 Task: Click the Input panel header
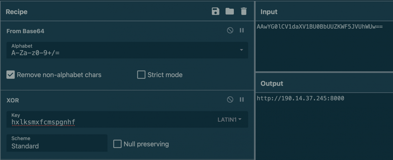[x=269, y=12]
